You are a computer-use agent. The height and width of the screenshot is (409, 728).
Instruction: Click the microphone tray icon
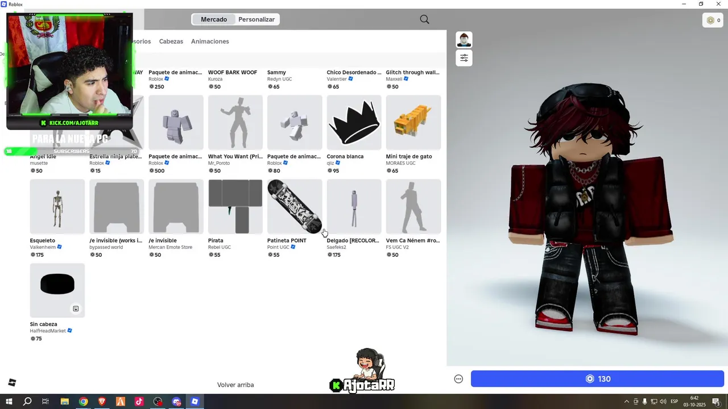(x=645, y=402)
